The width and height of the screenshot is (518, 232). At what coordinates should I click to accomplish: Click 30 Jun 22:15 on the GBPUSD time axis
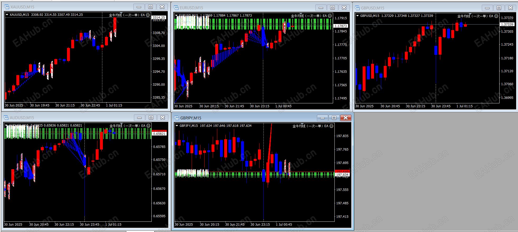[415, 106]
